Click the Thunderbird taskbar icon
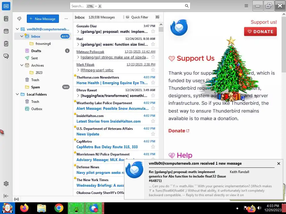286x214 pixels. tap(94, 208)
